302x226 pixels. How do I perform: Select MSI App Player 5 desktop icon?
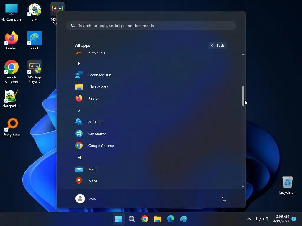pos(35,72)
